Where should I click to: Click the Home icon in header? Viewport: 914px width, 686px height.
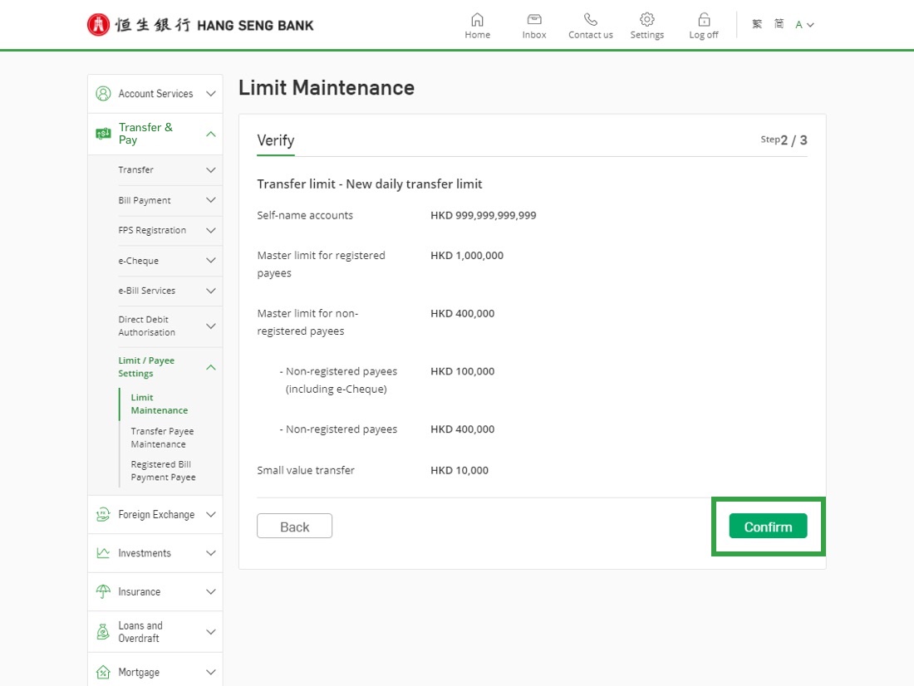[477, 20]
